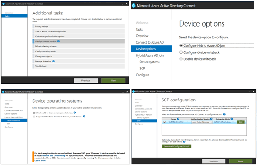The width and height of the screenshot is (257, 165).
Task: Select SCP step in SCP configuration sidebar
Action: coord(144,121)
